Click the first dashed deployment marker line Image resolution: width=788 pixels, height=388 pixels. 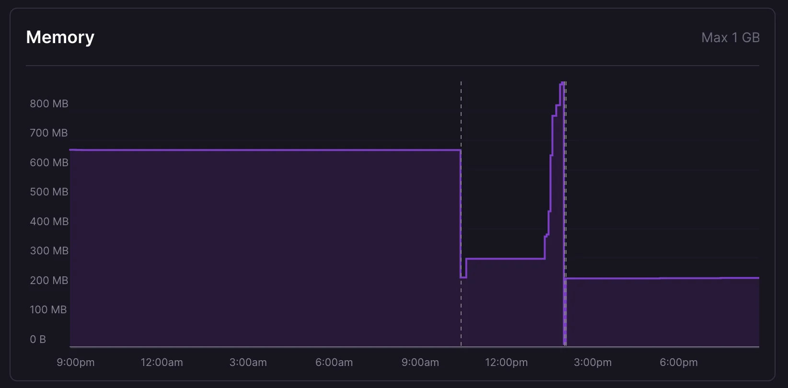461,214
